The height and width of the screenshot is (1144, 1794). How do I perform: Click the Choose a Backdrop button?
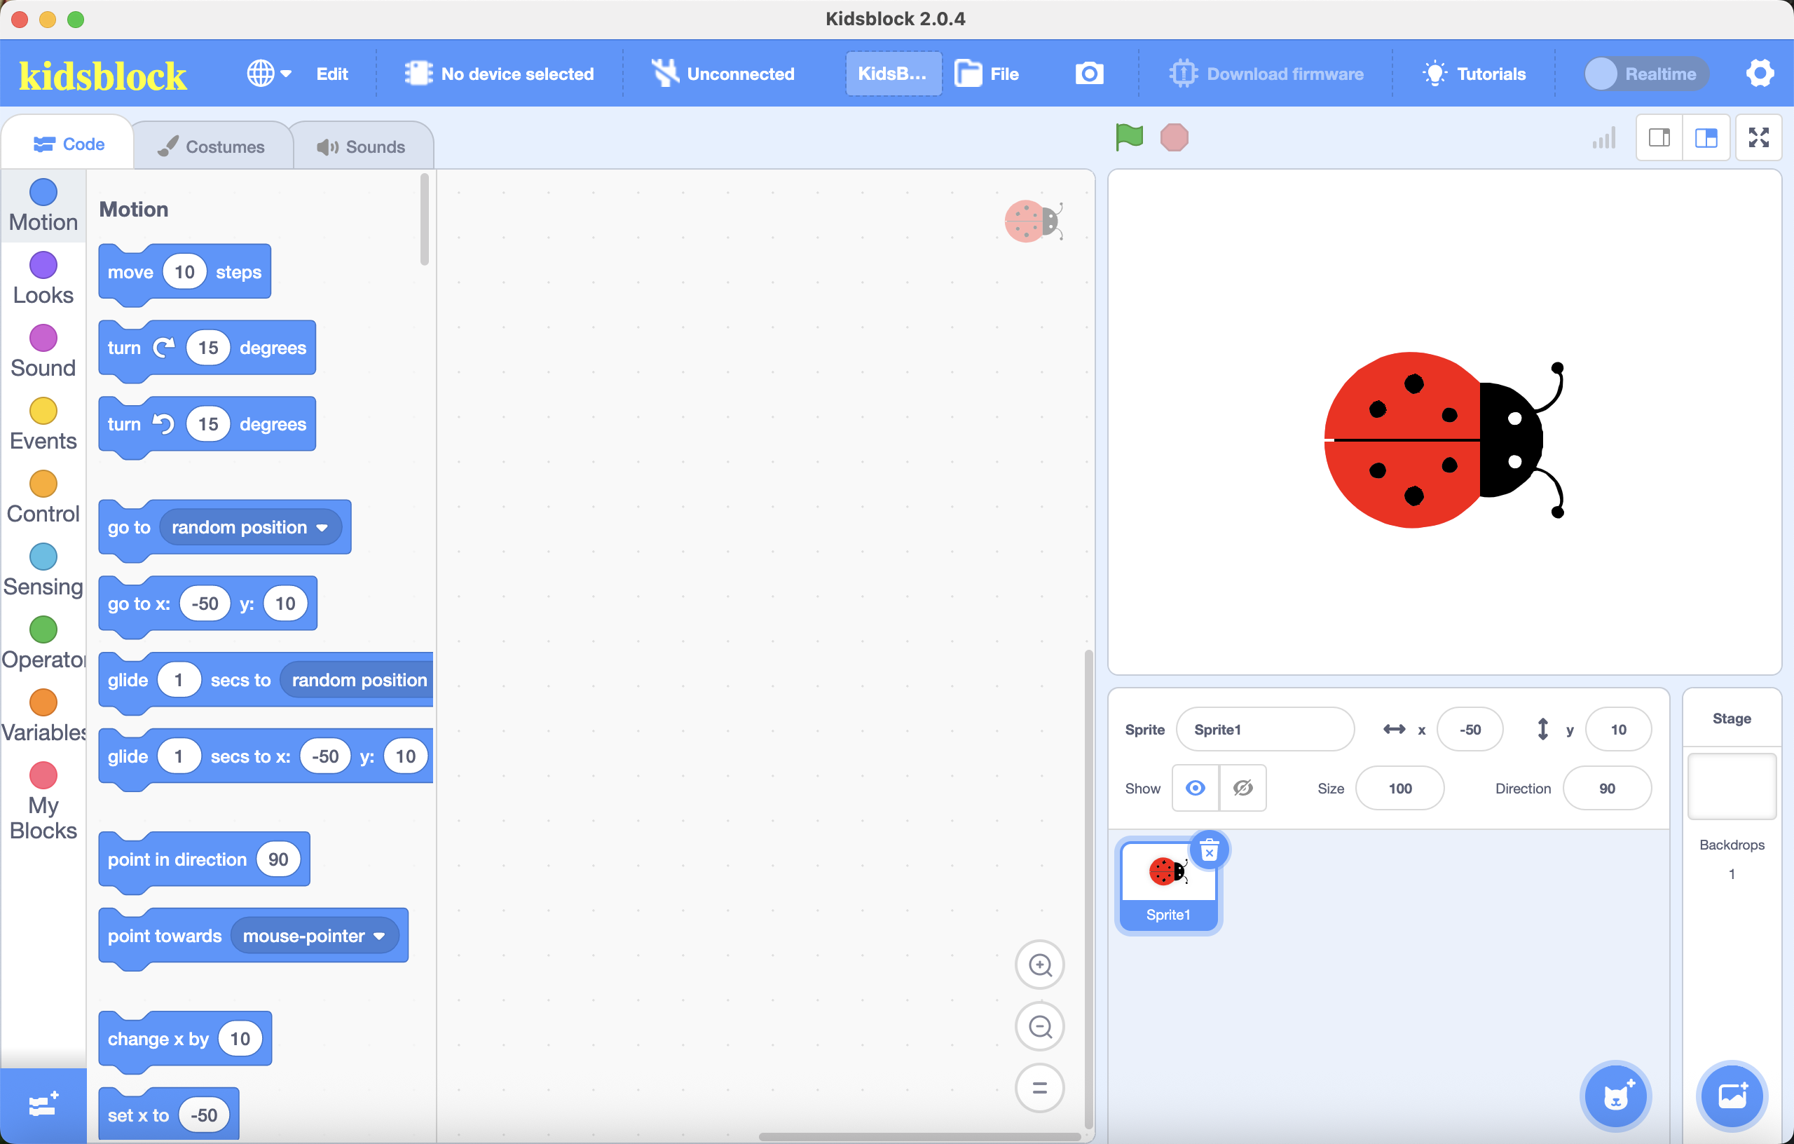coord(1732,1096)
